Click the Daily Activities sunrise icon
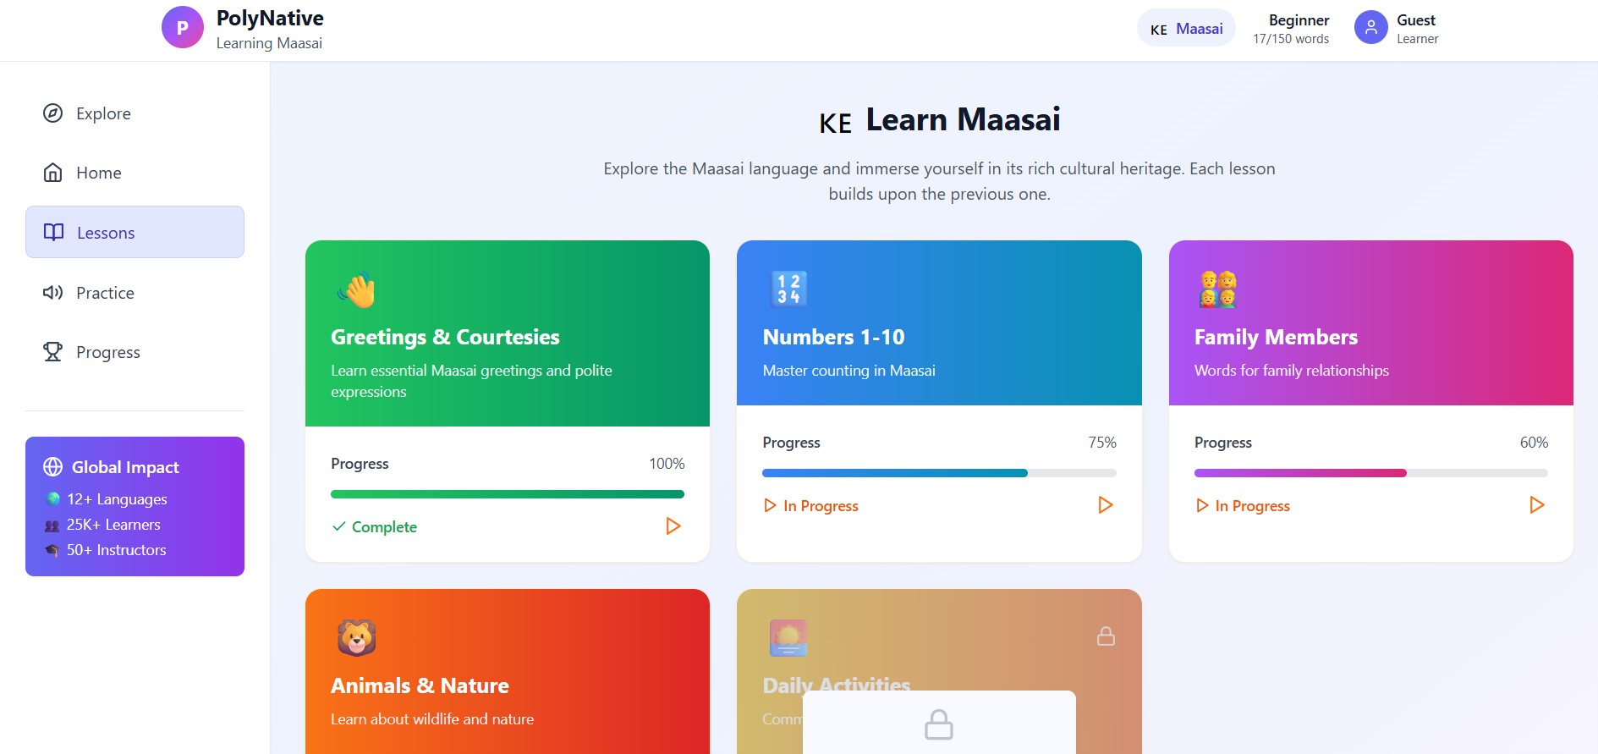Image resolution: width=1598 pixels, height=754 pixels. tap(788, 638)
